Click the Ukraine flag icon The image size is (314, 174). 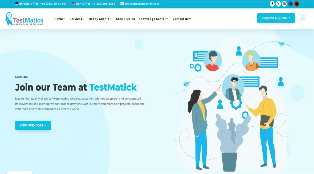point(17,3)
